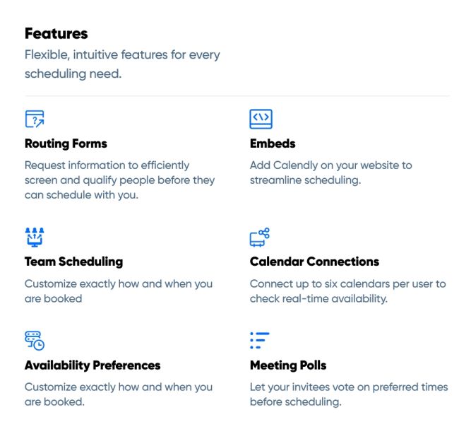459x434 pixels.
Task: Open the Meeting Polls heading
Action: pos(288,365)
